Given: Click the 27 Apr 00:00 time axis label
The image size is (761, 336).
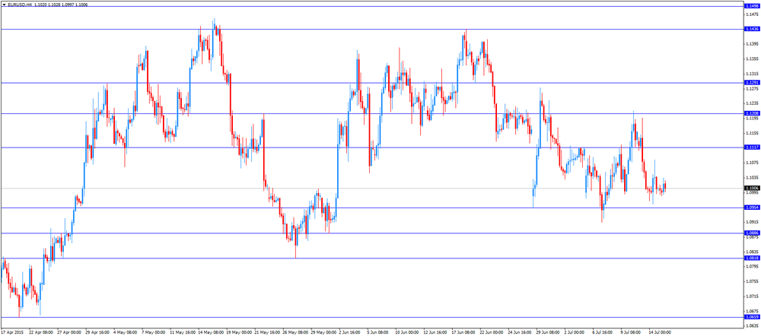Looking at the screenshot, I should (69, 333).
